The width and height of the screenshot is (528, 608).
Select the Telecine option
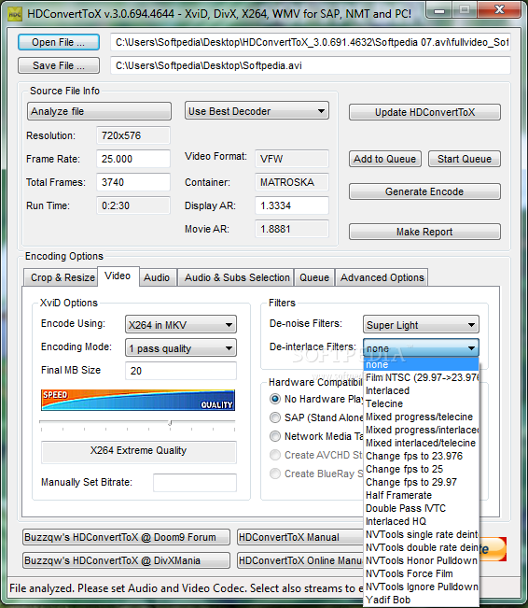[x=422, y=404]
